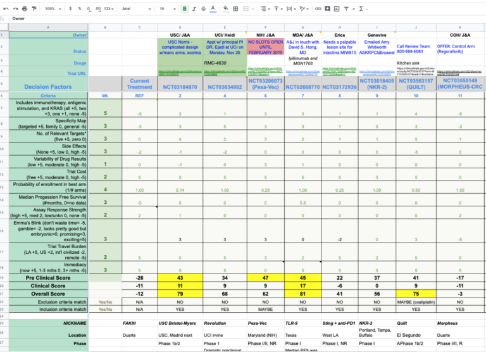Toggle italic formatting
The height and width of the screenshot is (352, 486).
pos(194,9)
